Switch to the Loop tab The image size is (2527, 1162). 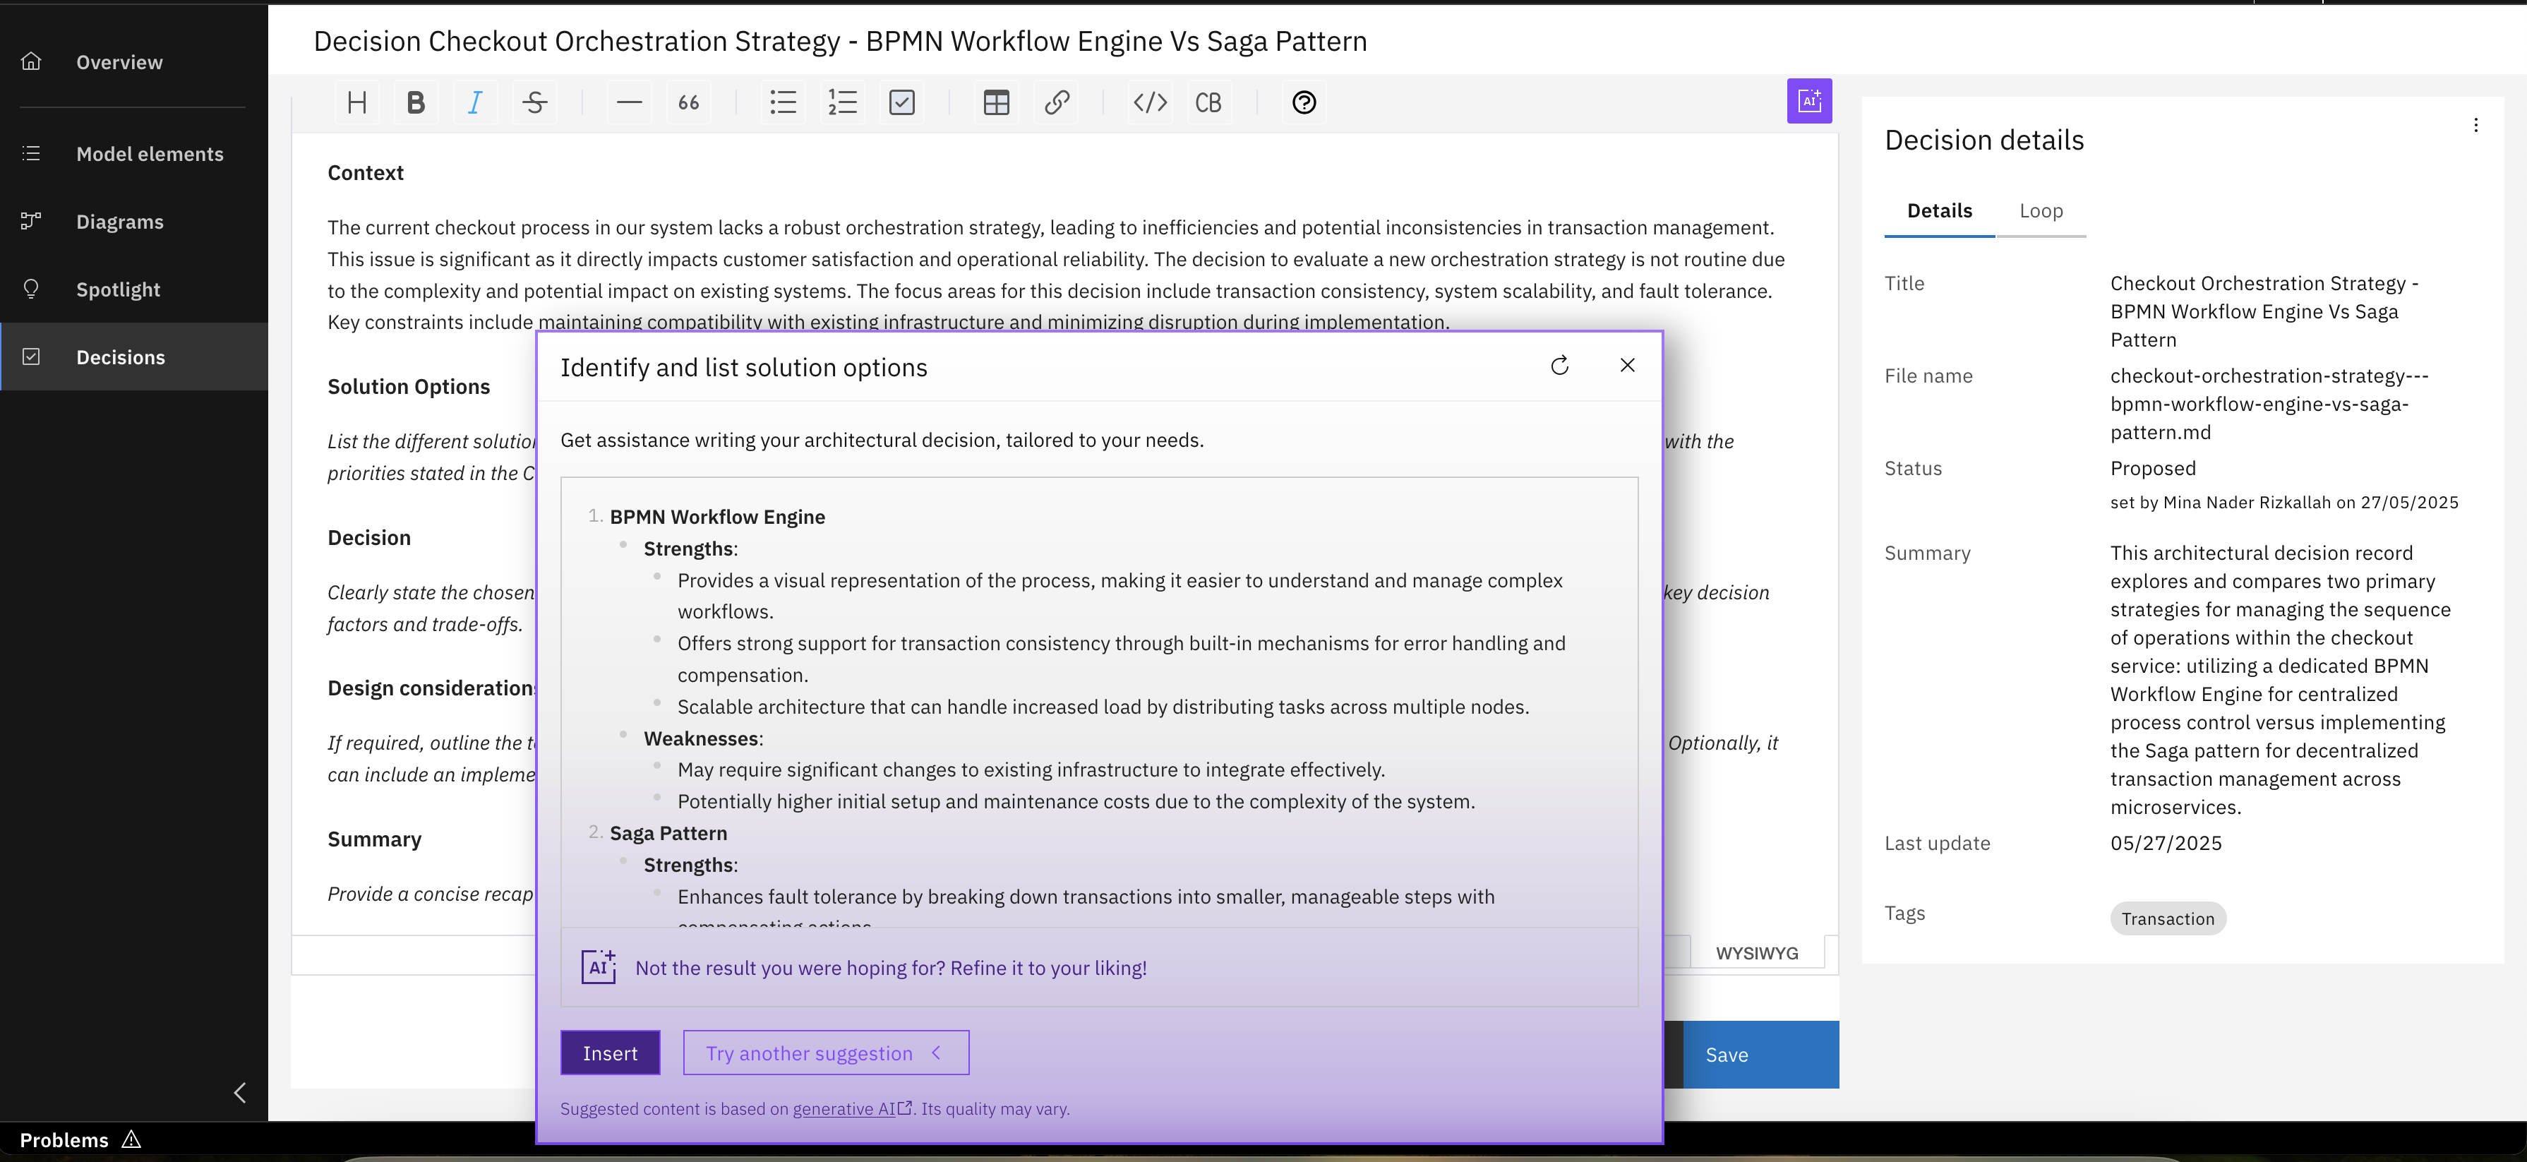coord(2041,211)
